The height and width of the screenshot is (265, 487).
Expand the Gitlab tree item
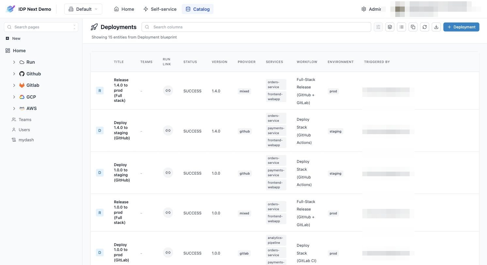[14, 85]
